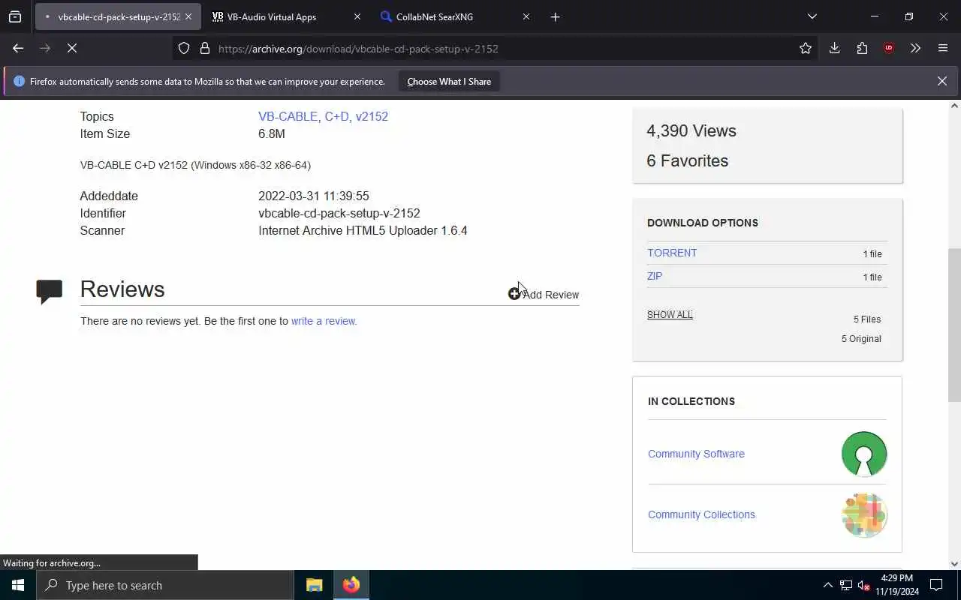Close the CollabNet SearXNG tab
Viewport: 961px width, 600px height.
(526, 16)
